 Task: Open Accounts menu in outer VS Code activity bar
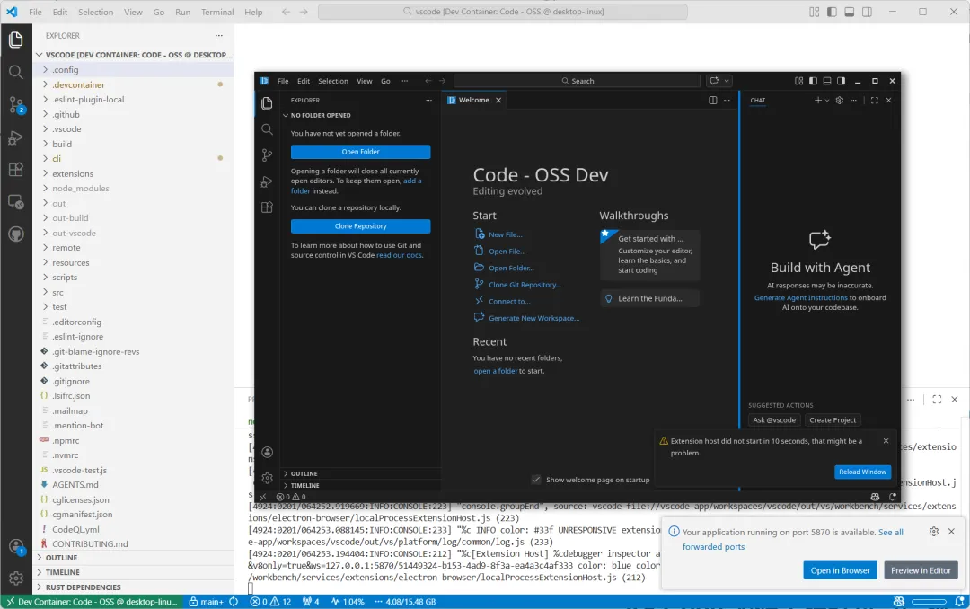pyautogui.click(x=16, y=546)
